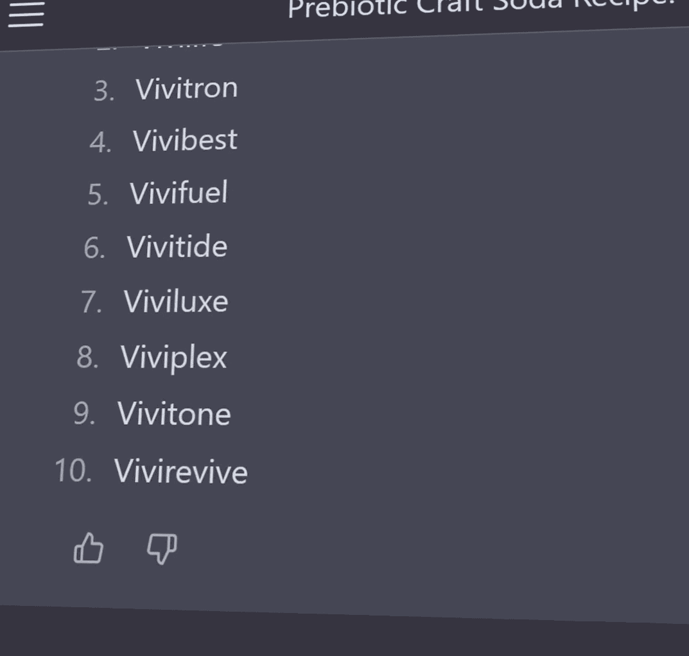Give the response a thumbs down
The image size is (689, 656).
pos(162,549)
